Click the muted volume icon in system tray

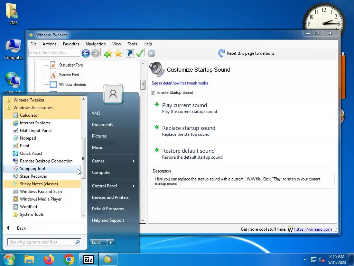click(322, 260)
